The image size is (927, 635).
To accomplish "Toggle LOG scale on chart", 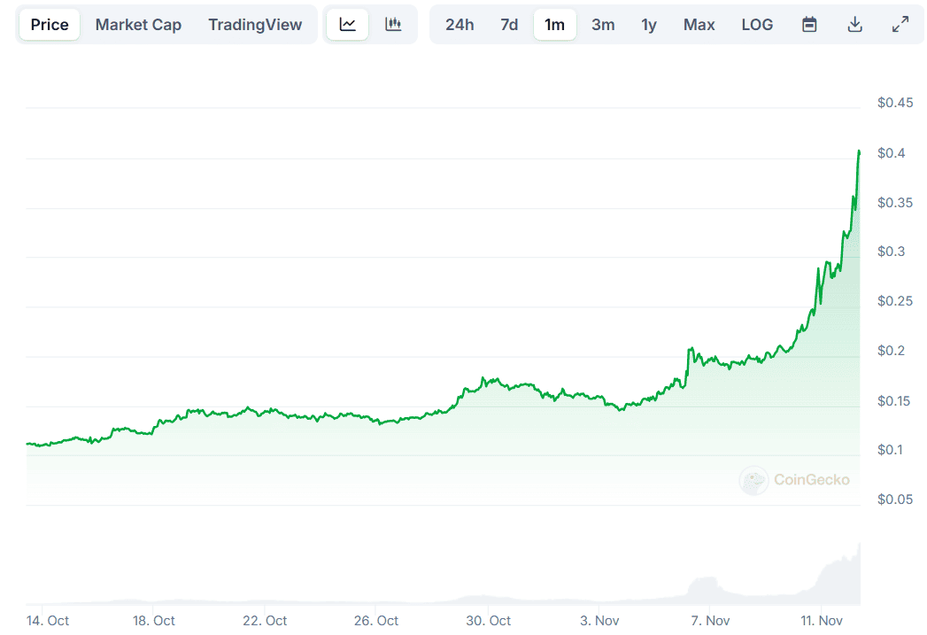I will (757, 25).
